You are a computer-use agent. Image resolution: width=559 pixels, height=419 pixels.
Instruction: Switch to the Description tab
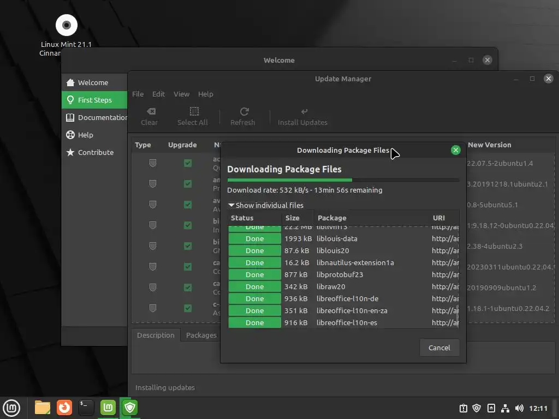coord(156,336)
